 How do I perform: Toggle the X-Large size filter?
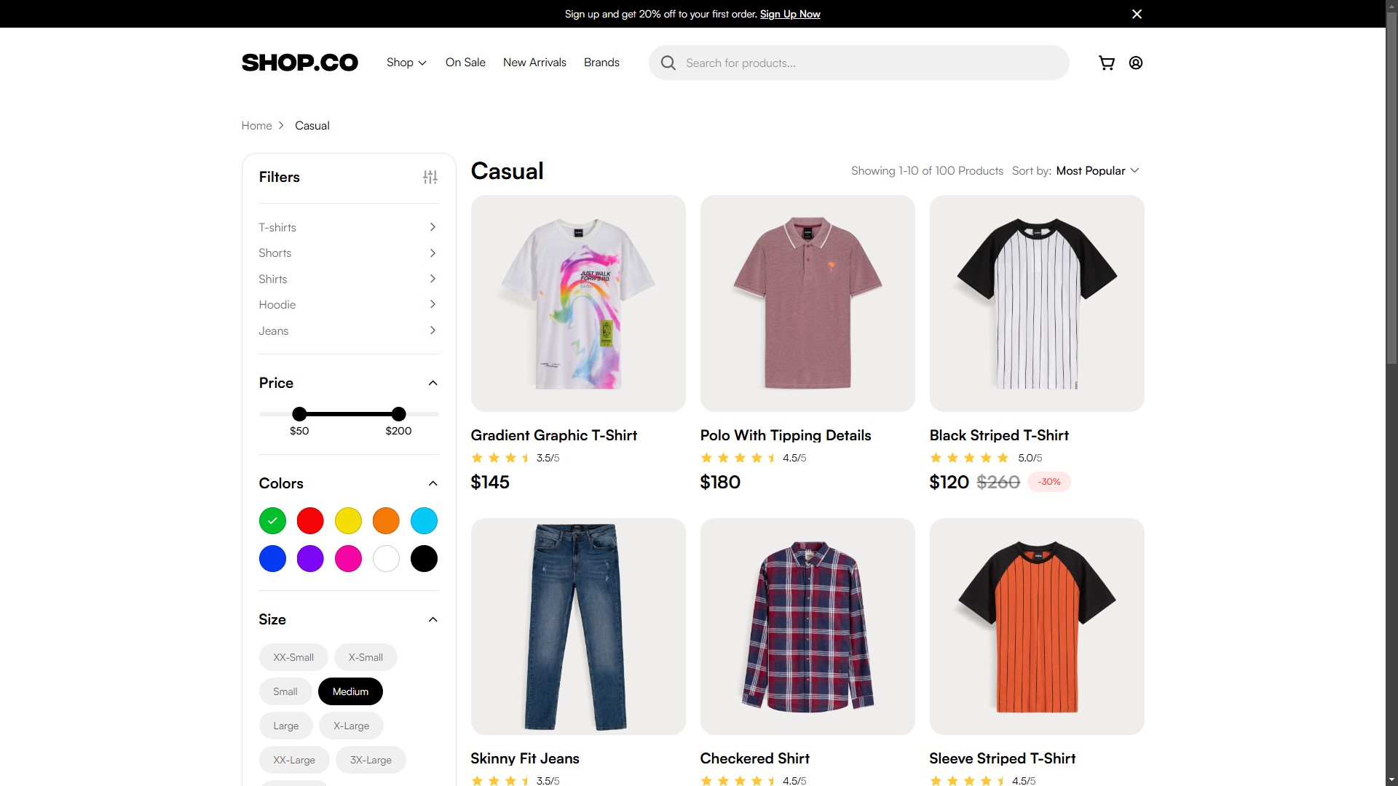[x=351, y=726]
